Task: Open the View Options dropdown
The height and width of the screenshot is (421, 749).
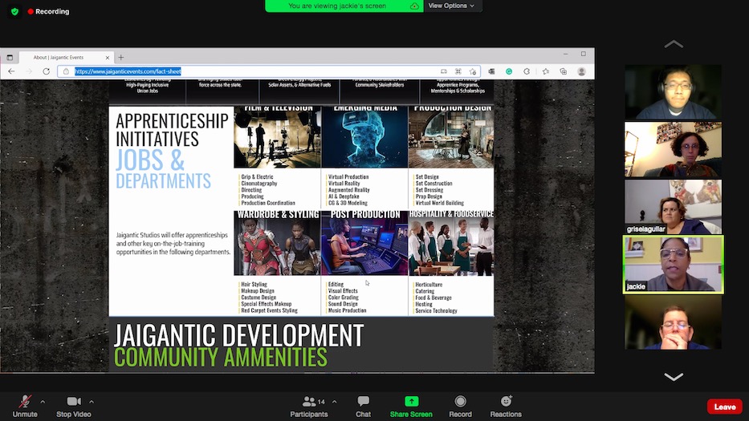Action: click(452, 6)
